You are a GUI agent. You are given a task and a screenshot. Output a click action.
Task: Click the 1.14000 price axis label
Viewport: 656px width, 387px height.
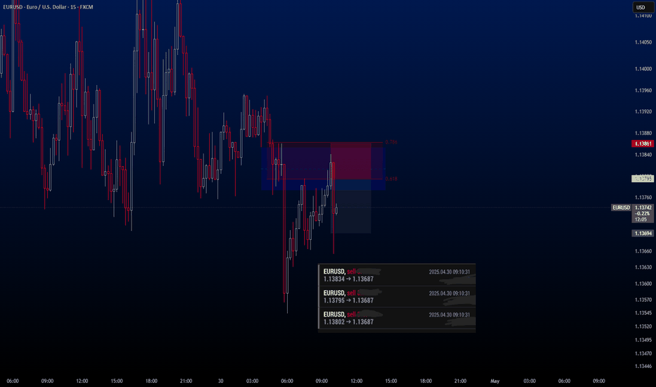pos(643,69)
